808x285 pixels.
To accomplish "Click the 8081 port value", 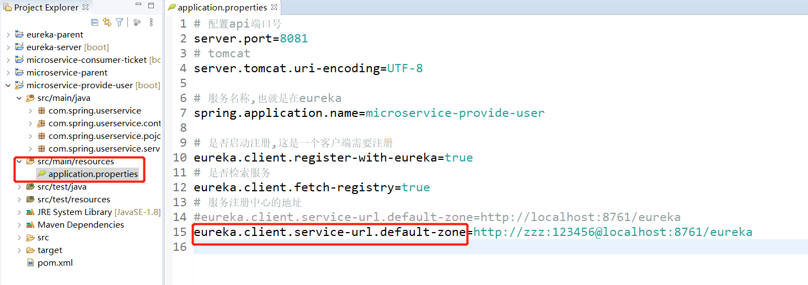I will (294, 39).
